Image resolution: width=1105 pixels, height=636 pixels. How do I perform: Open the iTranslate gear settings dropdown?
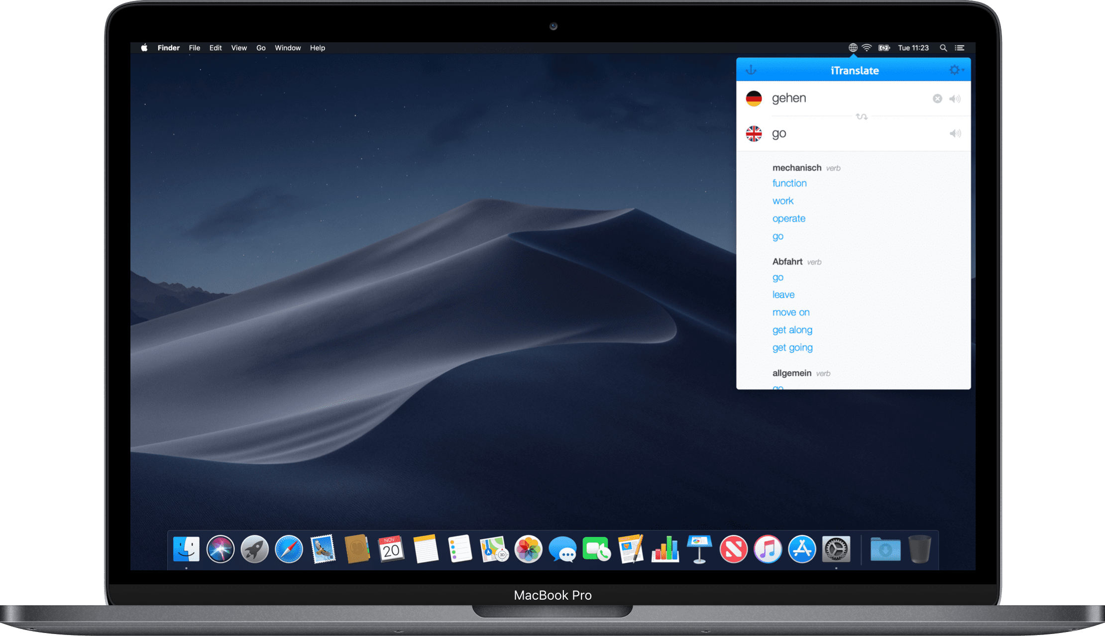956,70
